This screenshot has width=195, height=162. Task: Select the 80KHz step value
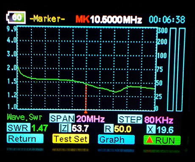point(159,120)
